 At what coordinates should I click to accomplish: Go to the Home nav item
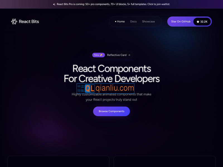click(121, 21)
